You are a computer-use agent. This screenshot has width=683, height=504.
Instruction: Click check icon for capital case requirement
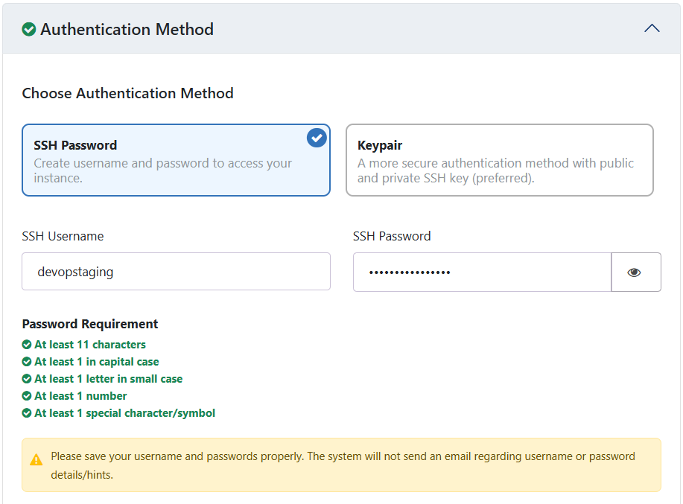(x=27, y=362)
